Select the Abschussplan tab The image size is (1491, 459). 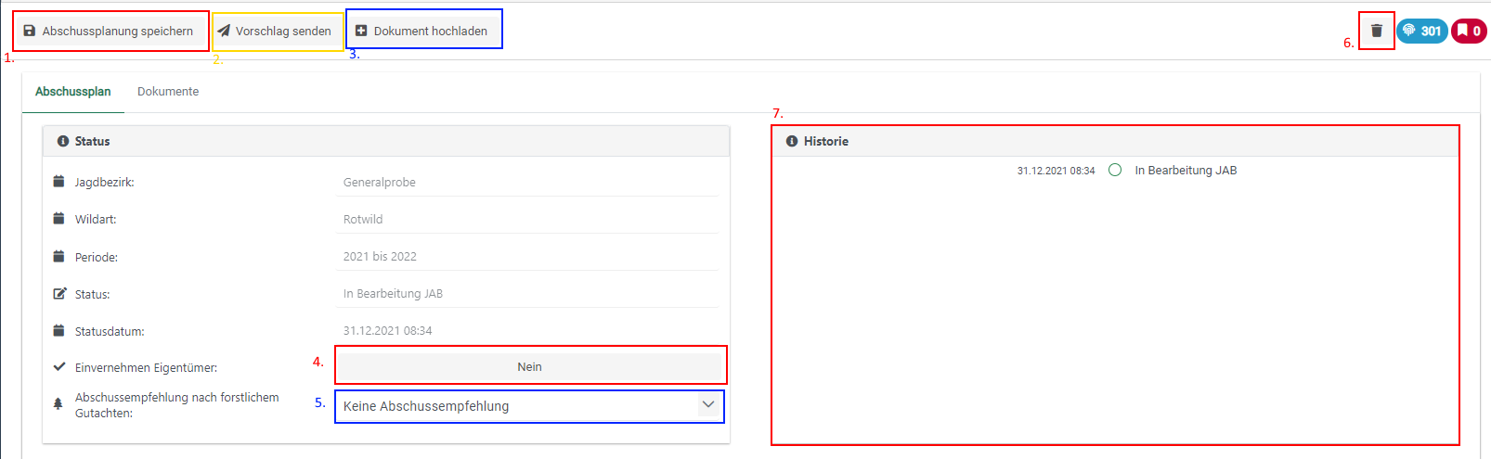[72, 92]
